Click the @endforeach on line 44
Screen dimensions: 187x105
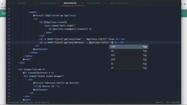(40, 90)
